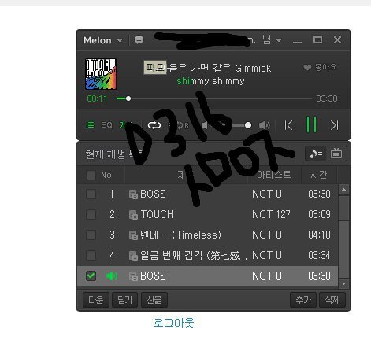Switch to the TV video list icon
This screenshot has height=337, width=371.
tap(336, 154)
